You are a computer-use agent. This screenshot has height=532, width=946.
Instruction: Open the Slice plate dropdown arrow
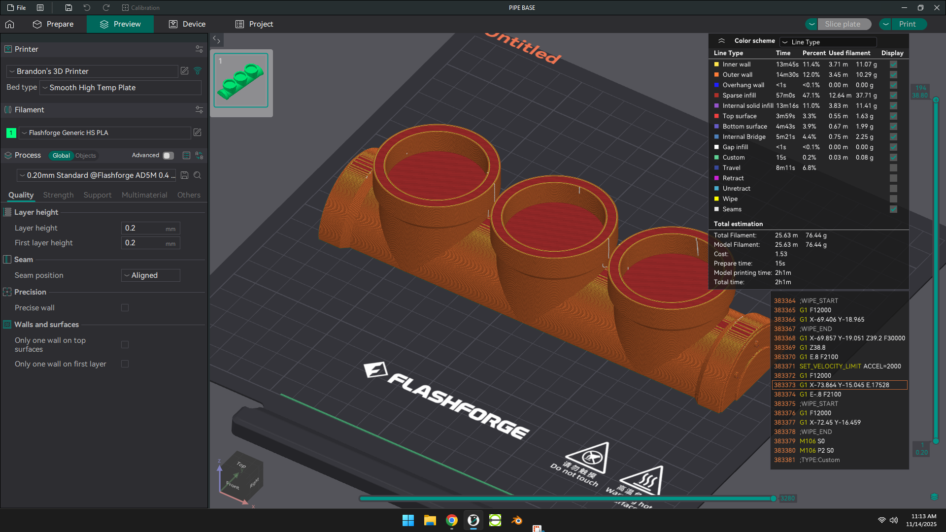(x=811, y=24)
